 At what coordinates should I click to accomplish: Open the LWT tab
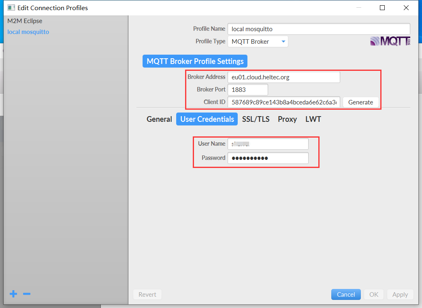click(x=313, y=119)
